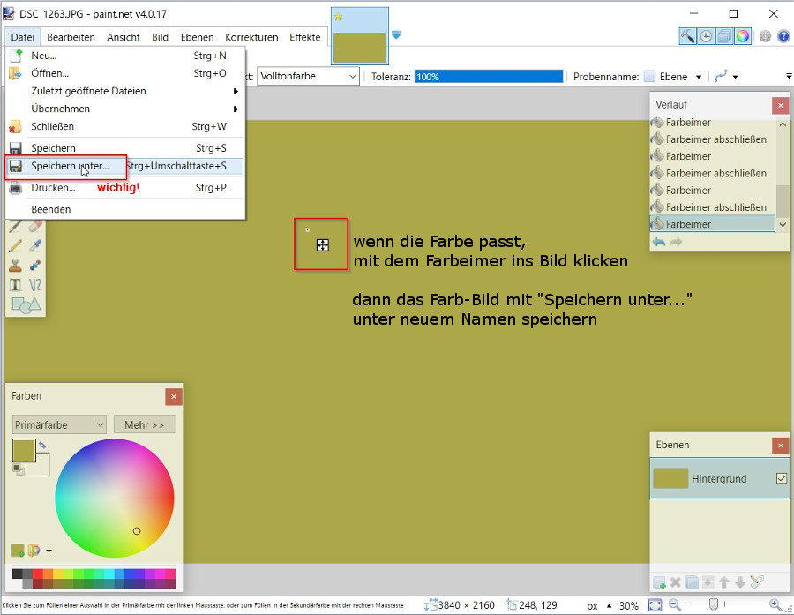Choose the Shapes tool
The width and height of the screenshot is (794, 615).
(x=26, y=304)
